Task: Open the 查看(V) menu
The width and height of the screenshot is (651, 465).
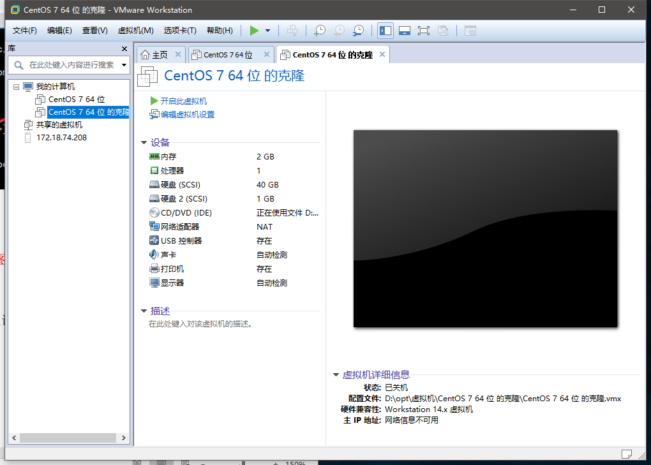Action: 94,30
